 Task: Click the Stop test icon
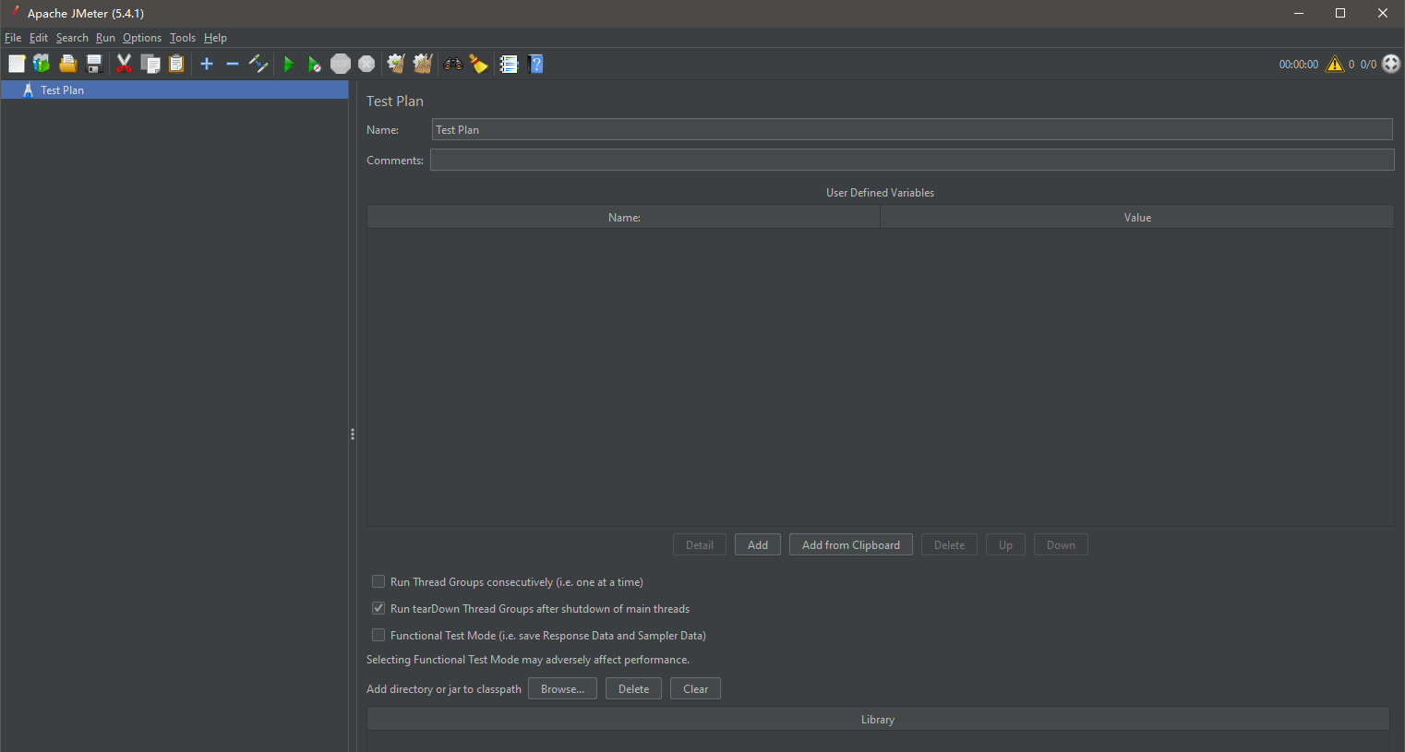(x=341, y=64)
